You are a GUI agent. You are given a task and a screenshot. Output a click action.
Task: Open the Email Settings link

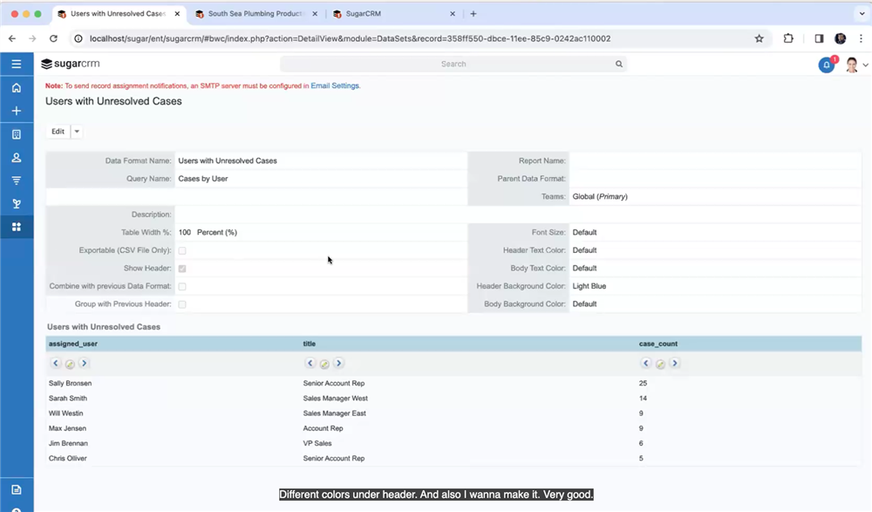[335, 85]
